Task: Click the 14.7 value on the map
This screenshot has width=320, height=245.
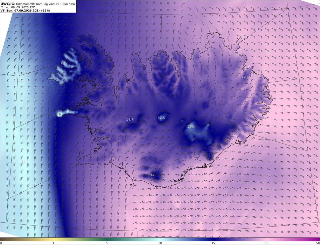Action: pos(129,120)
